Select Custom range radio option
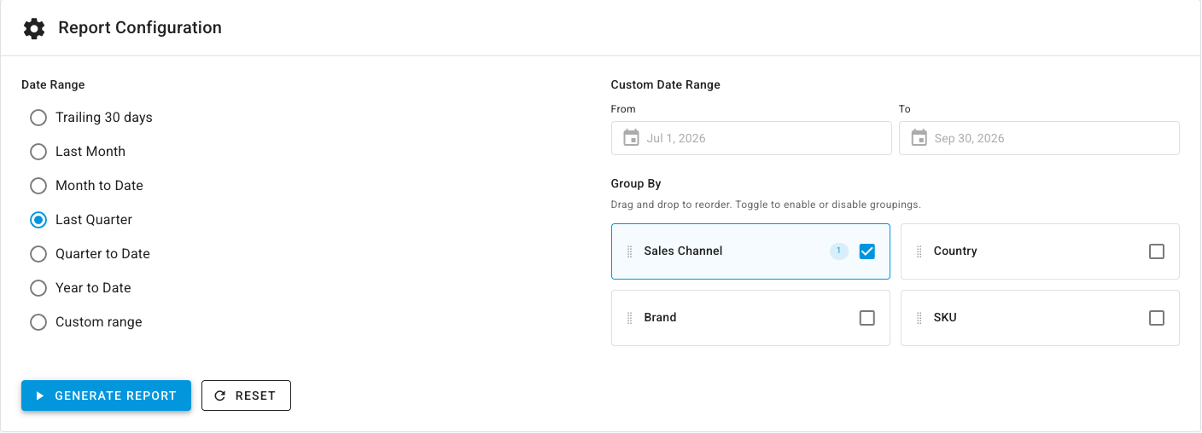This screenshot has height=433, width=1202. click(38, 322)
